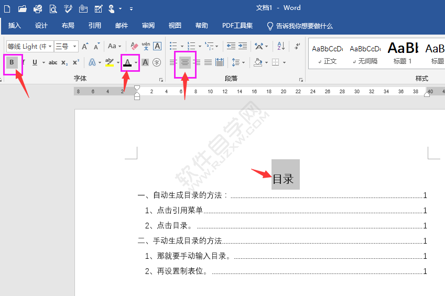This screenshot has width=445, height=296.
Task: Click the 告诉我你想要做什么 search box
Action: click(300, 26)
